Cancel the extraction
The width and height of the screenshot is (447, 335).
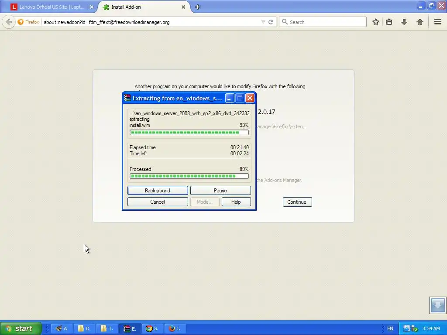point(158,202)
